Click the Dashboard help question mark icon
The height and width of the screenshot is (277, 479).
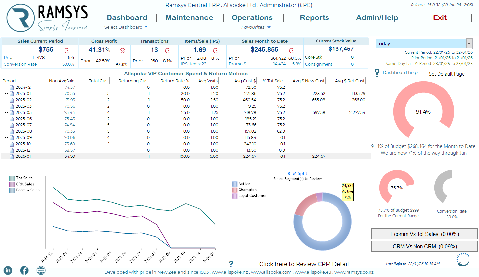click(x=377, y=73)
